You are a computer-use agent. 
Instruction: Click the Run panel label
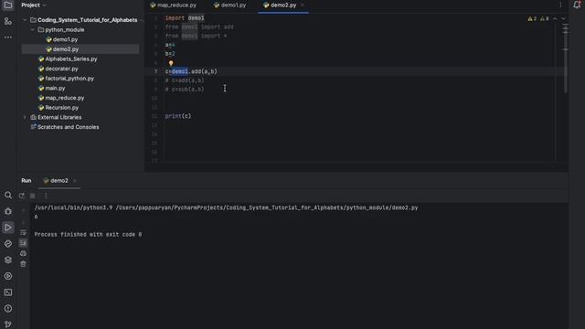coord(27,181)
